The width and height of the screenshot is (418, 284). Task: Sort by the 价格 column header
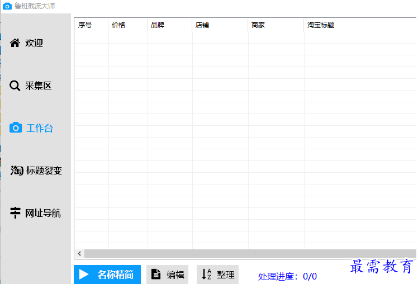118,25
